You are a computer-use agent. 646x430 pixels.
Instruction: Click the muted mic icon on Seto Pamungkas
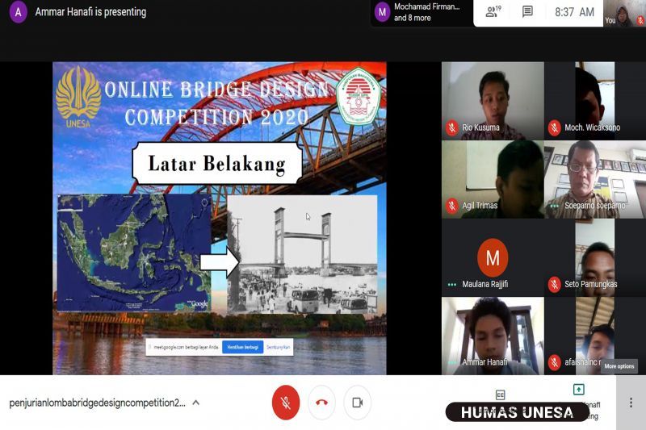pos(555,284)
